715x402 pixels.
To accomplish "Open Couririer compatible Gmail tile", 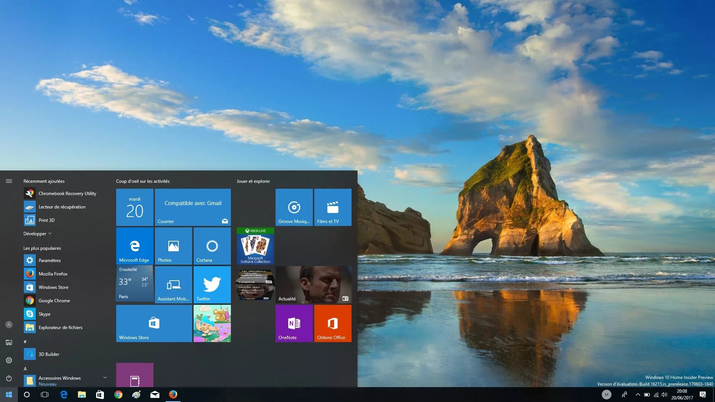I will 193,207.
